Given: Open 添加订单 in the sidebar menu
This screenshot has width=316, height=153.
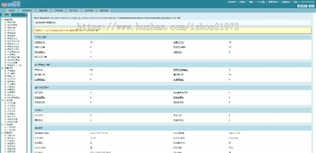Looking at the screenshot, I should click(x=11, y=116).
